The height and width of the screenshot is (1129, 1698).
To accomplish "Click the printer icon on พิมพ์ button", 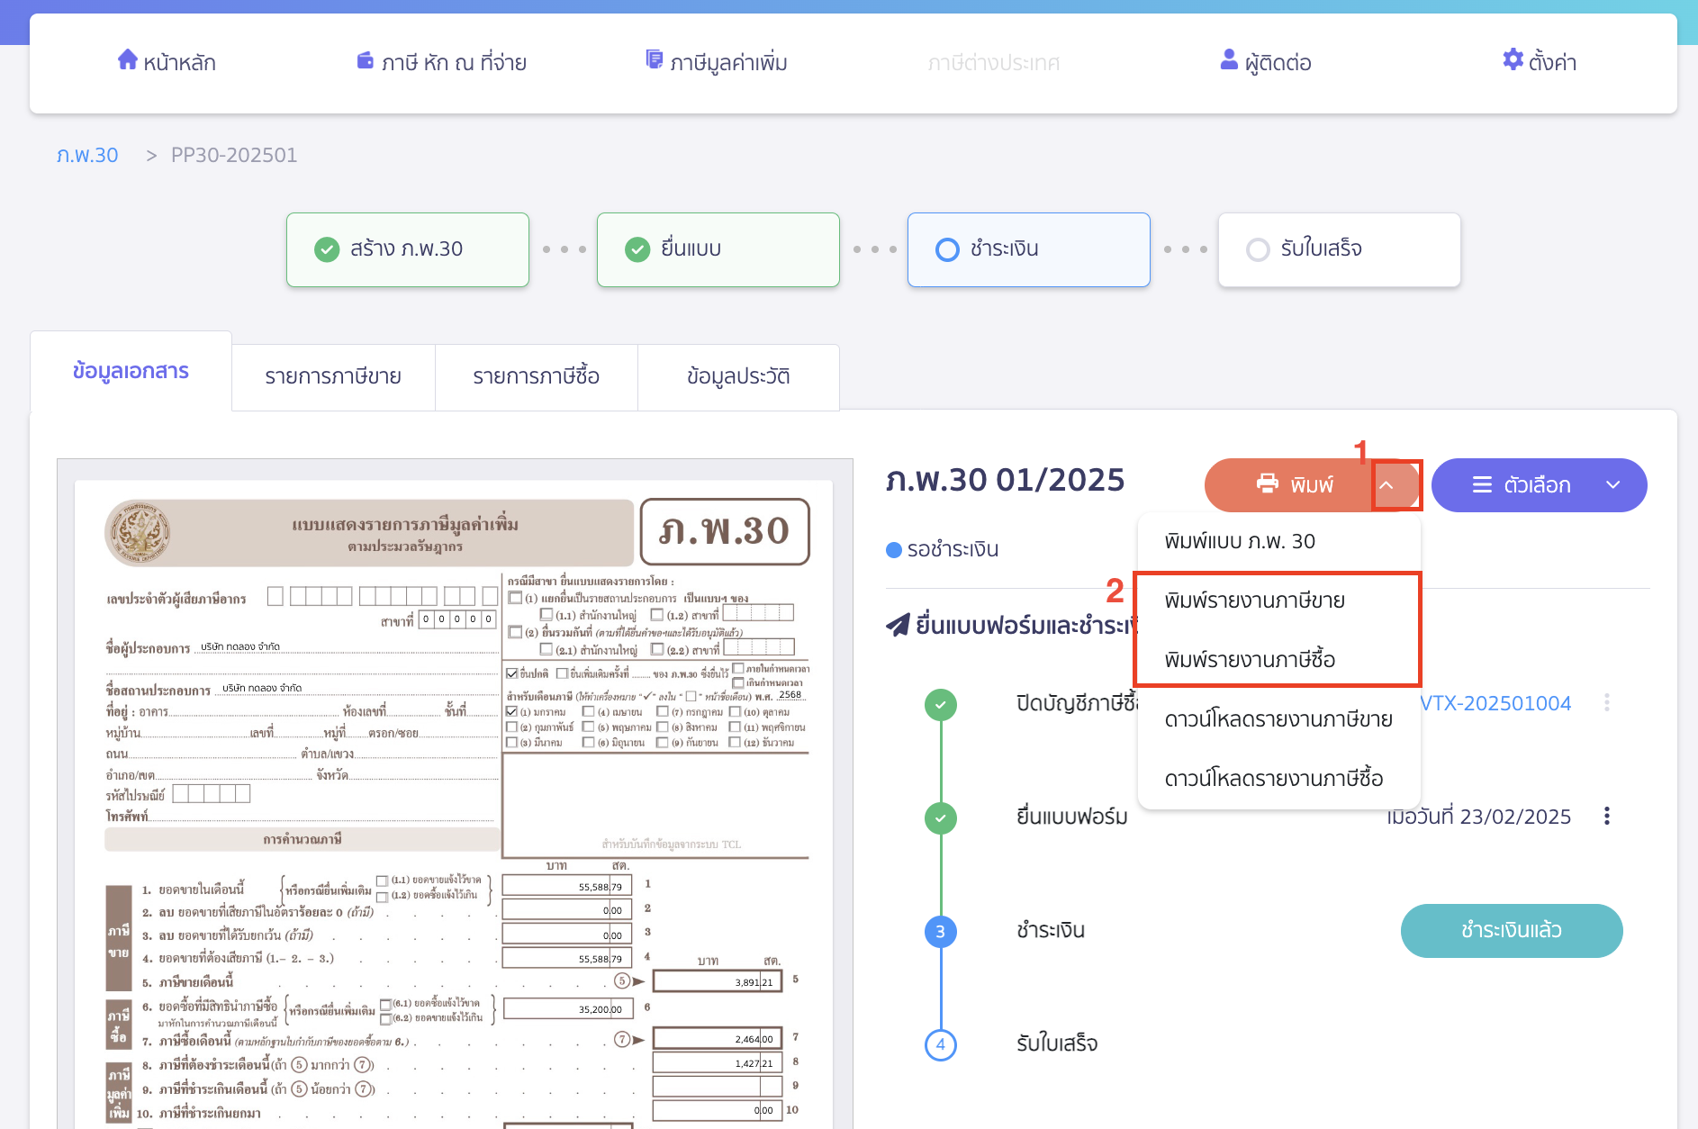I will pos(1267,484).
